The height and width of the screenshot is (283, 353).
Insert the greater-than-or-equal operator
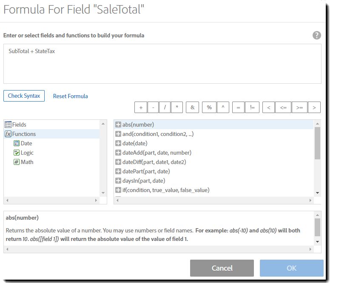click(x=299, y=108)
